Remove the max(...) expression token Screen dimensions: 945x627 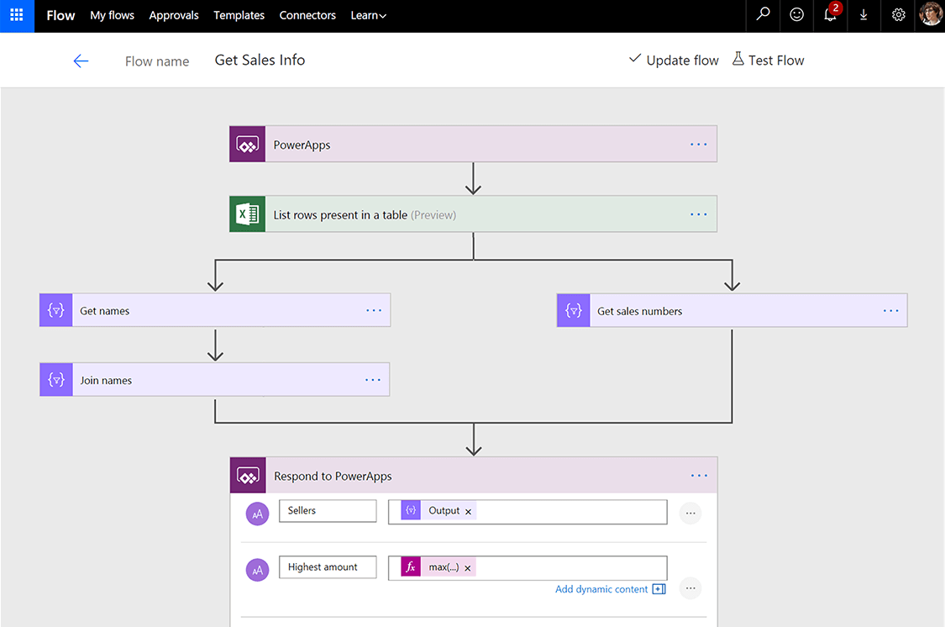[468, 568]
